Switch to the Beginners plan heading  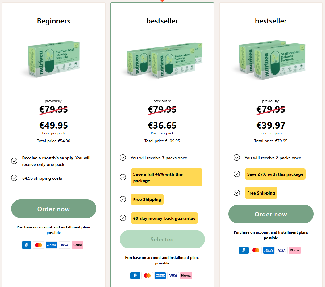53,21
